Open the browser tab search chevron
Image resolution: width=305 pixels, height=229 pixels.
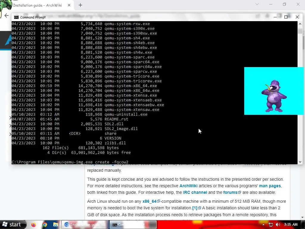point(257,4)
